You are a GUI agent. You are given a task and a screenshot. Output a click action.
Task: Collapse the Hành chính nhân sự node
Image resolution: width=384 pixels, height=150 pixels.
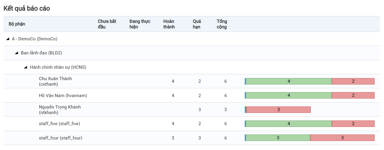tap(26, 67)
